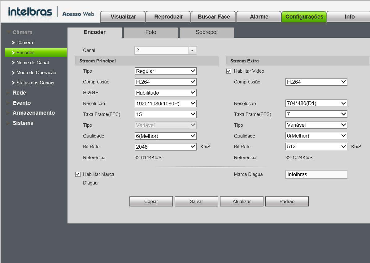Open Stream Extra Taxa Frame 7 dropdown
Viewport: 370px width, 263px height.
316,114
